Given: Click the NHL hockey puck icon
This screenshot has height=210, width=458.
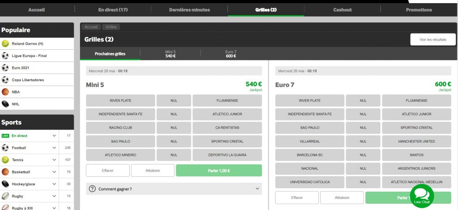Looking at the screenshot, I should [x=5, y=104].
